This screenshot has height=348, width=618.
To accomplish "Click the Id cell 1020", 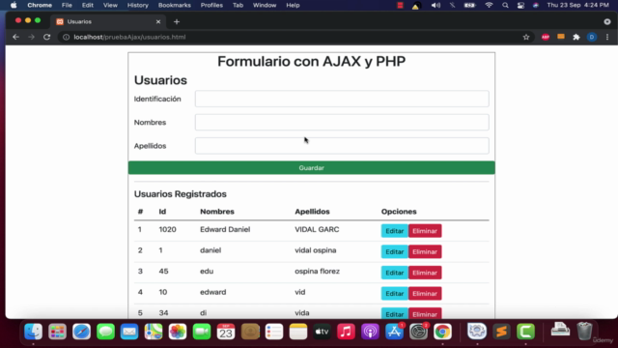I will click(167, 230).
